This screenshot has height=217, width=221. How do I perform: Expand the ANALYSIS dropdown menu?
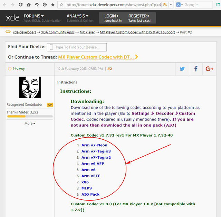point(77,16)
